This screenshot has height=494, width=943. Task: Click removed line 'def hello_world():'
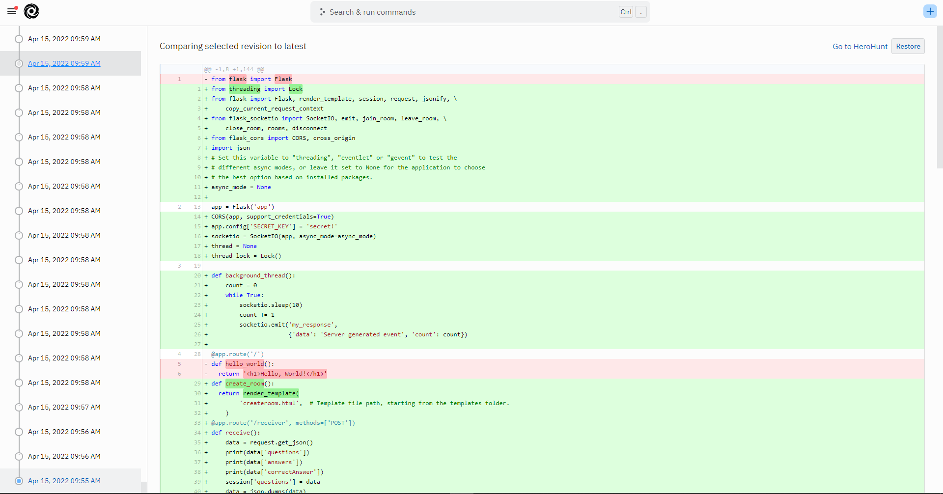pyautogui.click(x=542, y=364)
